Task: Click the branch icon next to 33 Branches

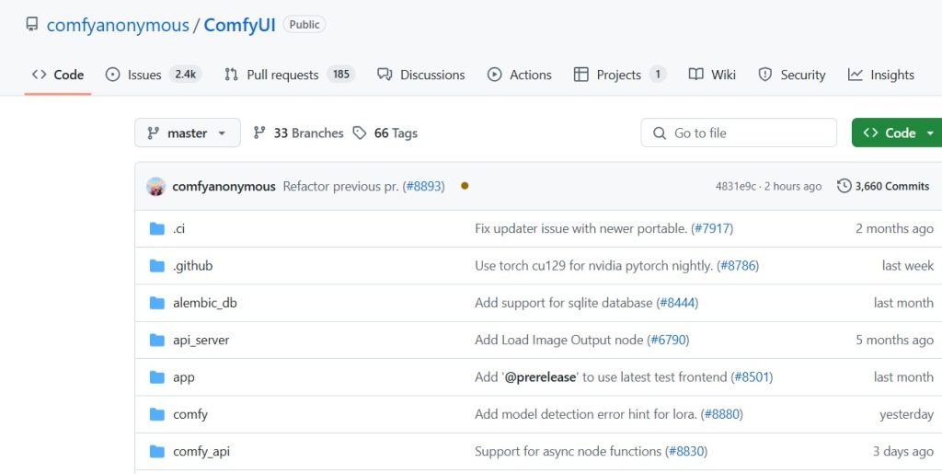Action: [259, 133]
